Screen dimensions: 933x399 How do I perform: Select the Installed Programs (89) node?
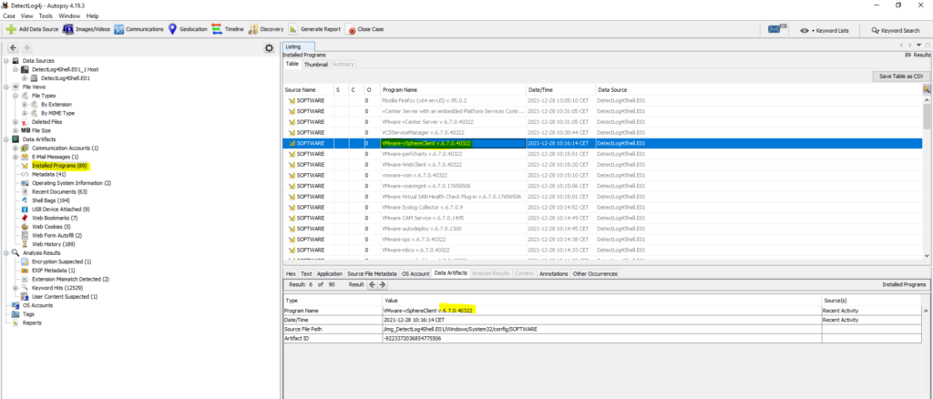pos(59,165)
